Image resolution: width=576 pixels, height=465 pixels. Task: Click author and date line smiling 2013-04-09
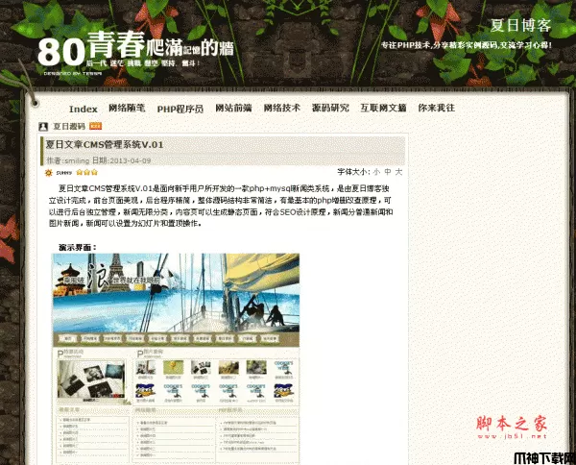pos(99,160)
